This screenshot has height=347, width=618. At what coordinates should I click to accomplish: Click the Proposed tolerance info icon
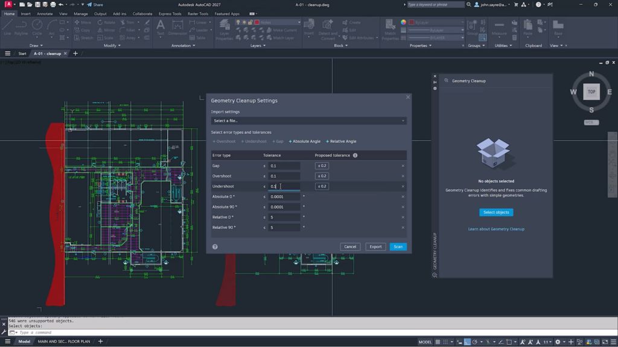coord(355,155)
